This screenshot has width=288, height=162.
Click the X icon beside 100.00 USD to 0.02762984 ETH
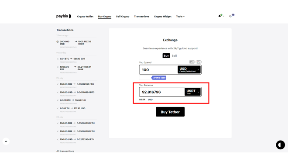coord(58,140)
